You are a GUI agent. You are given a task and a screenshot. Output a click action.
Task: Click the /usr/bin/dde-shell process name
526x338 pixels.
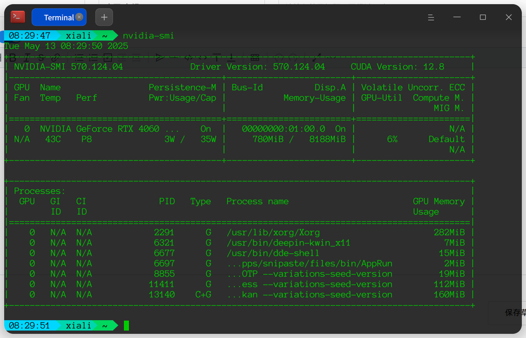pyautogui.click(x=273, y=253)
